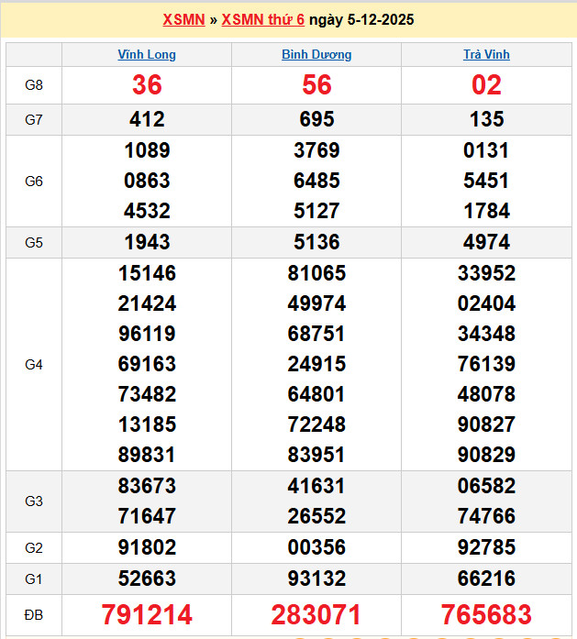Click the G8 row label
Image resolution: width=577 pixels, height=639 pixels.
point(34,85)
